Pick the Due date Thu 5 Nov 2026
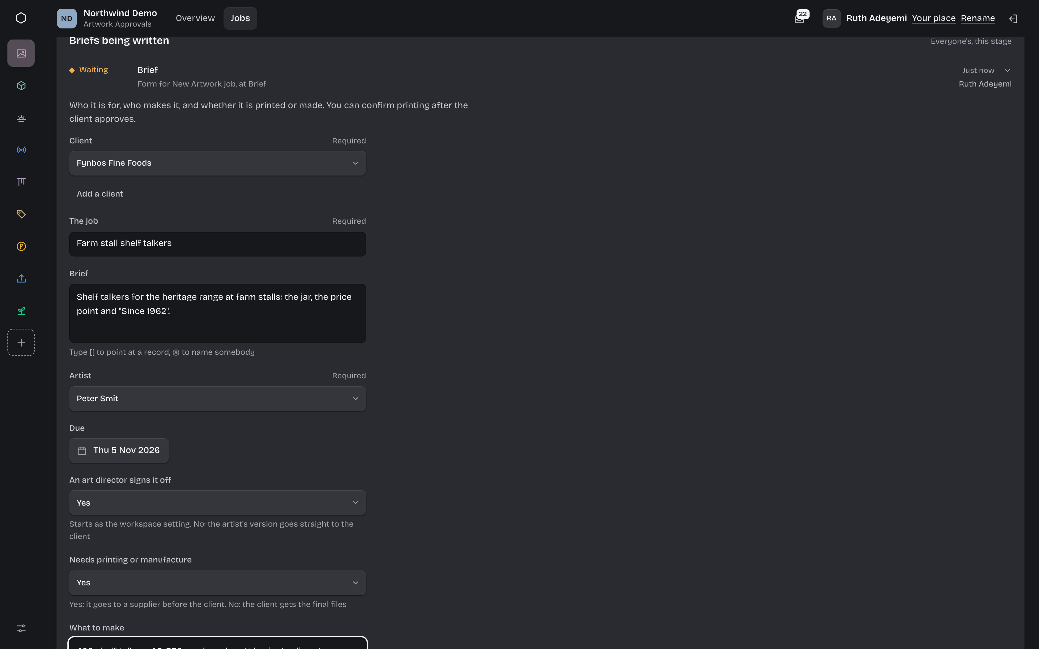This screenshot has width=1039, height=649. tap(119, 451)
